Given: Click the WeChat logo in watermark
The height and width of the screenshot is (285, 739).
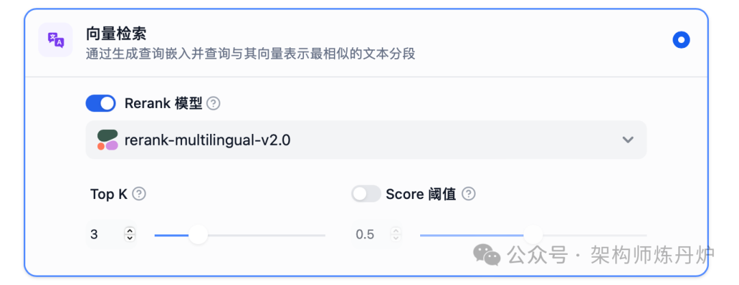Looking at the screenshot, I should (487, 256).
